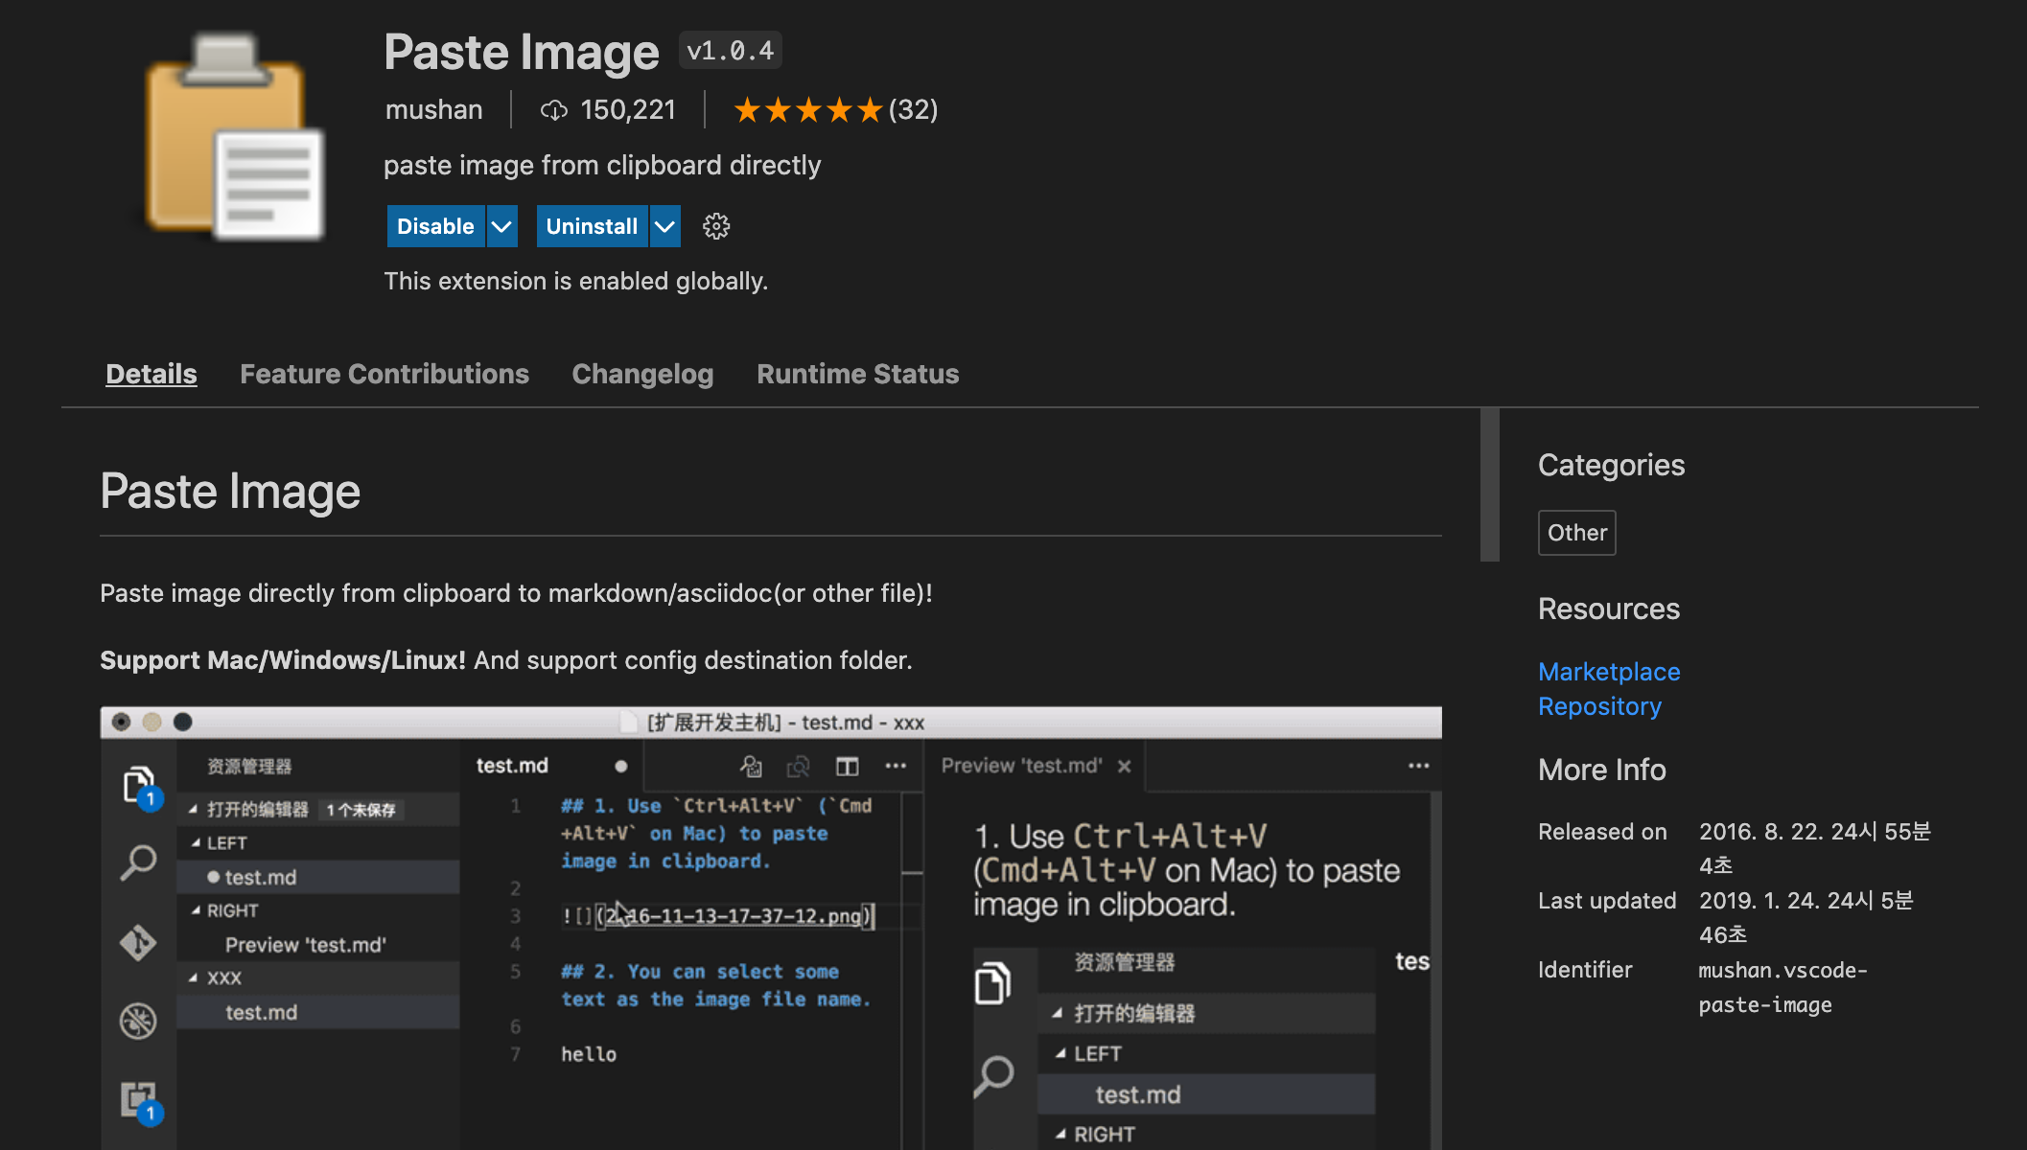Click the (32) ratings count
The width and height of the screenshot is (2027, 1150).
click(913, 110)
